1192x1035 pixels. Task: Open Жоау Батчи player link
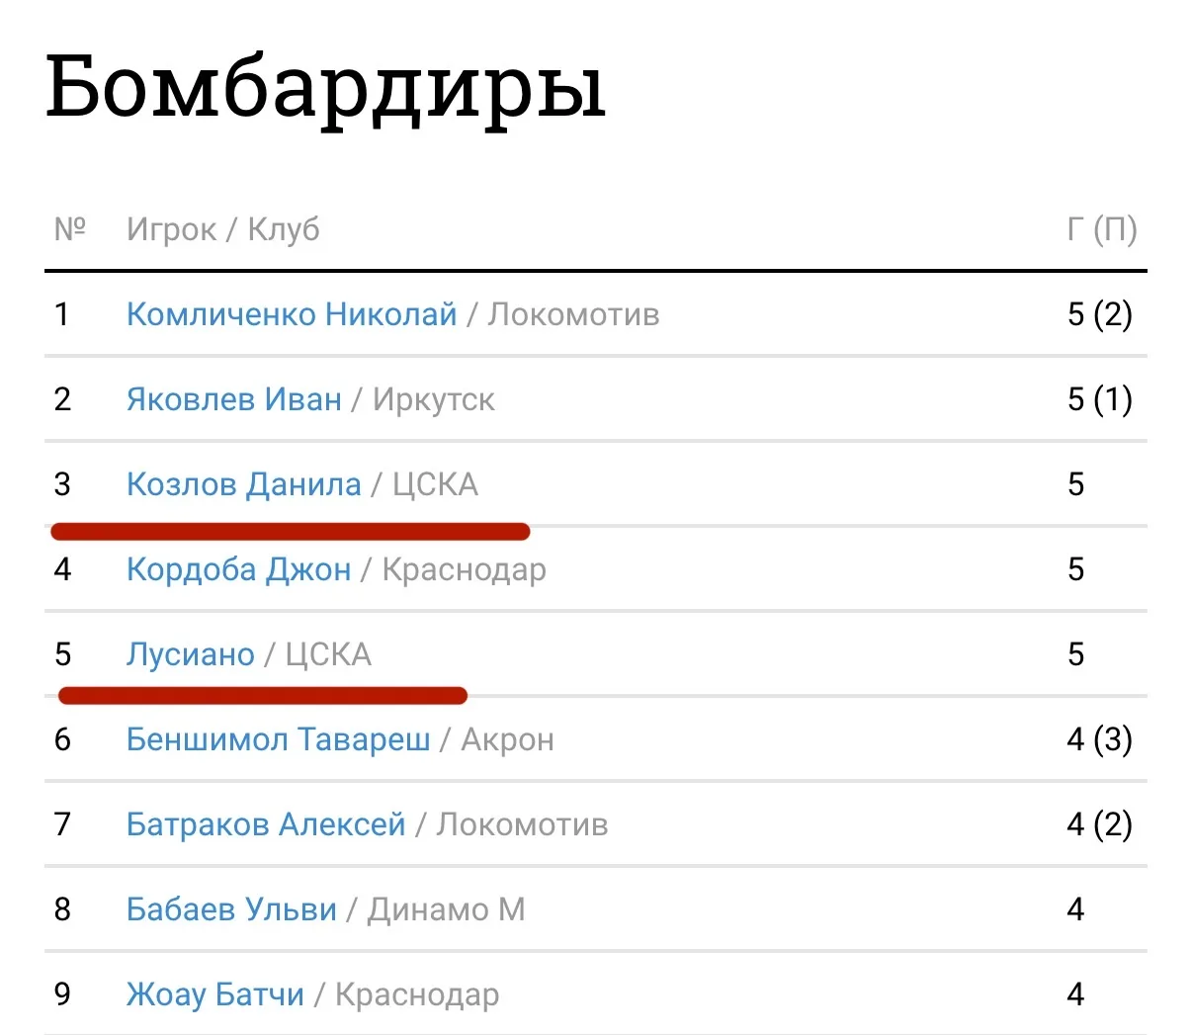(x=214, y=994)
